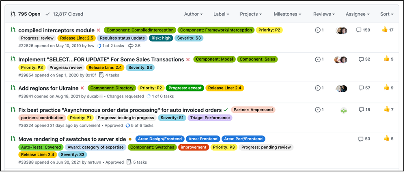This screenshot has height=173, width=405.
Task: Open the Reviews filter menu
Action: [x=324, y=14]
